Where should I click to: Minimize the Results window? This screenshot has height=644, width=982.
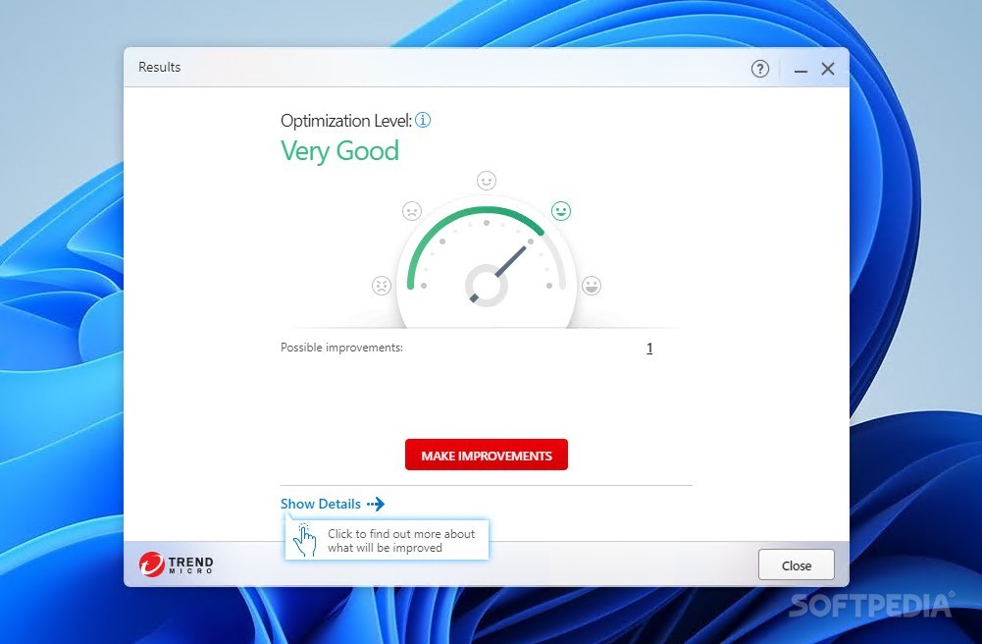801,70
